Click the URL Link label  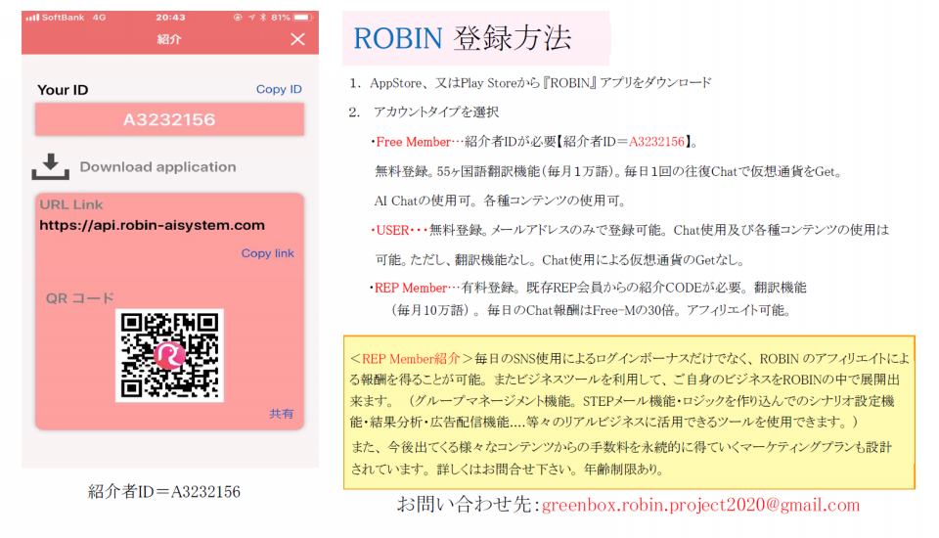71,204
